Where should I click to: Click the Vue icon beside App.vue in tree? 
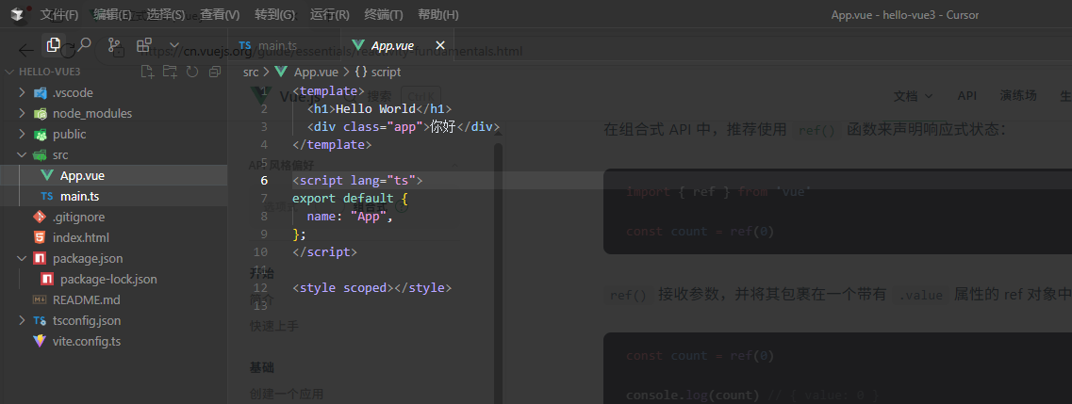pos(47,175)
